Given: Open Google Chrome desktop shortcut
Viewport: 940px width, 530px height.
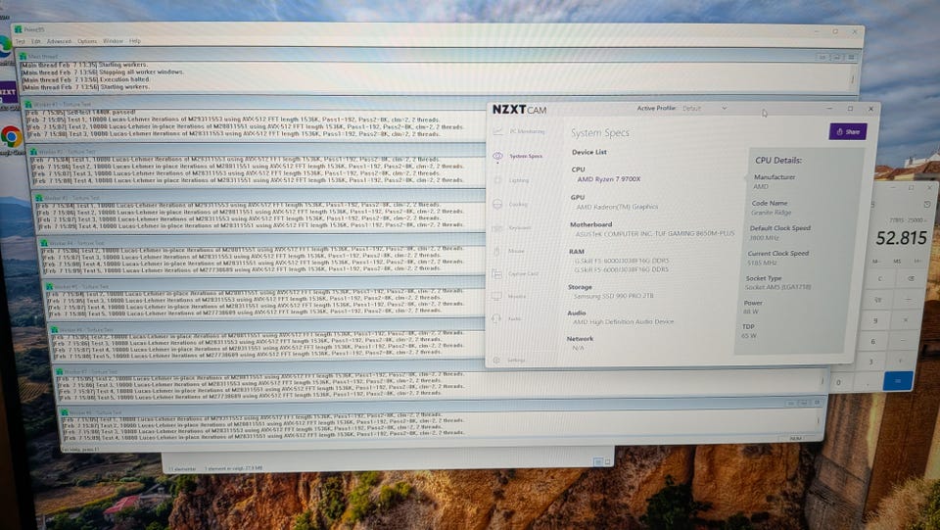Looking at the screenshot, I should coord(11,138).
